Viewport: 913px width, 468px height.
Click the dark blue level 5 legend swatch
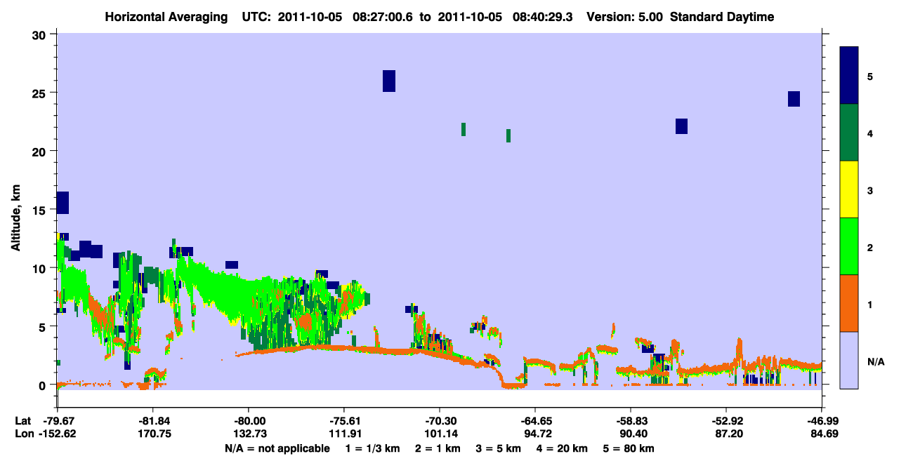tap(849, 76)
